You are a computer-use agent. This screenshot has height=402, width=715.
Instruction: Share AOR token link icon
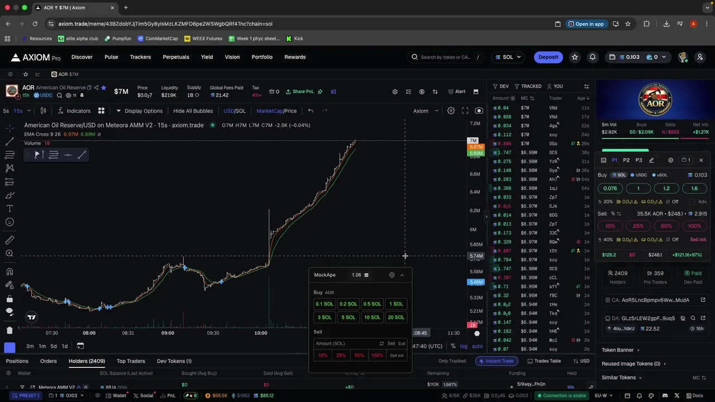(96, 88)
